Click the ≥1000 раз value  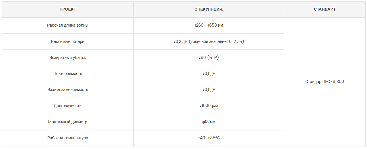tap(209, 106)
